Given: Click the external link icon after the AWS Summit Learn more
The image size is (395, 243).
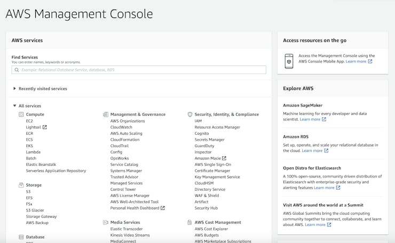Looking at the screenshot, I should pyautogui.click(x=329, y=225).
